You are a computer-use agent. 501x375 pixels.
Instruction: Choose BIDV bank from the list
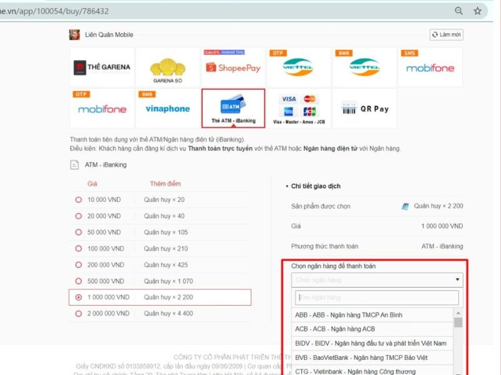(x=373, y=343)
